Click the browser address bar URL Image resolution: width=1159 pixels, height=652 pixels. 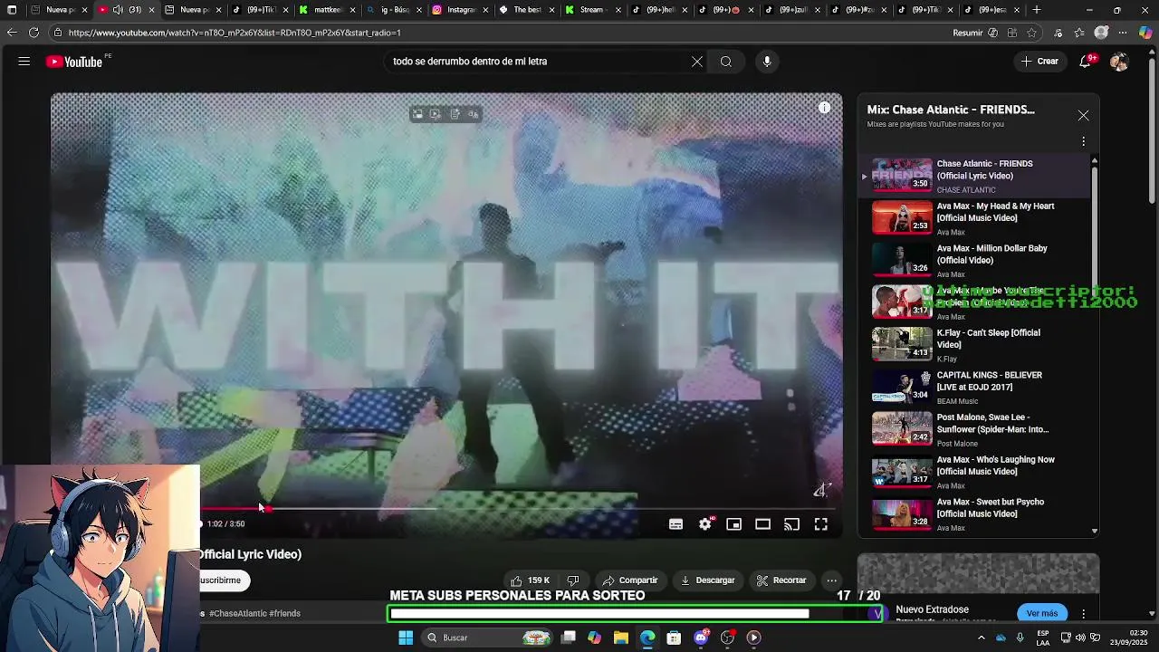(235, 33)
